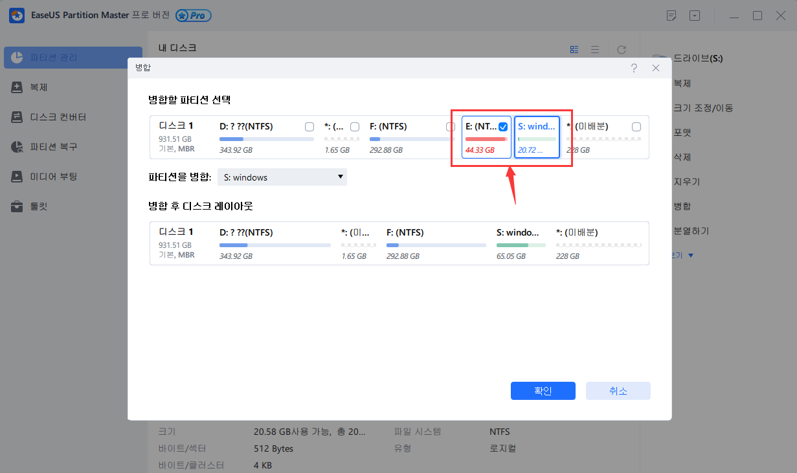Choose 삭제 from the right action panel
Image resolution: width=797 pixels, height=473 pixels.
(x=684, y=157)
